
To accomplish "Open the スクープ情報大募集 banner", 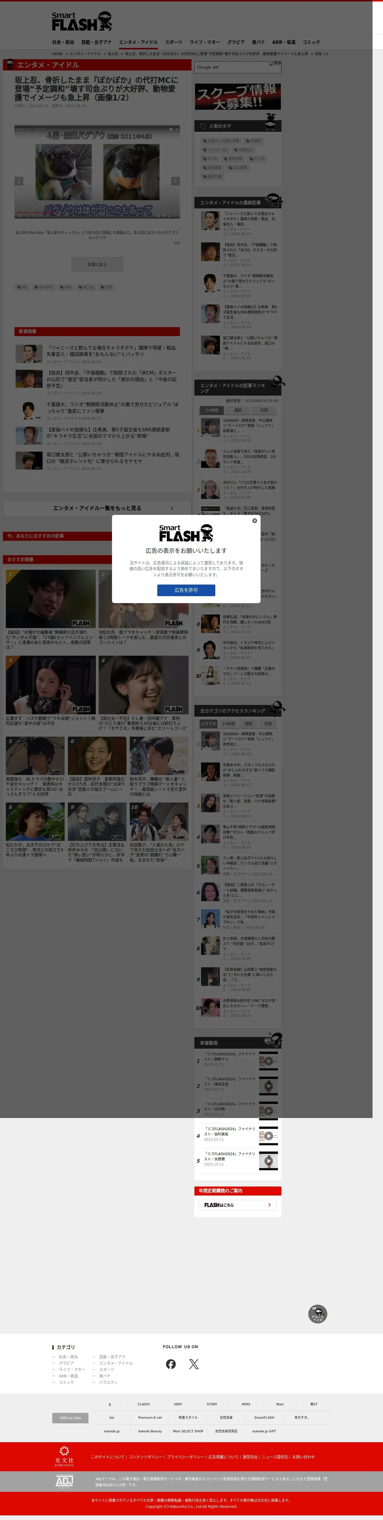I will pyautogui.click(x=238, y=96).
